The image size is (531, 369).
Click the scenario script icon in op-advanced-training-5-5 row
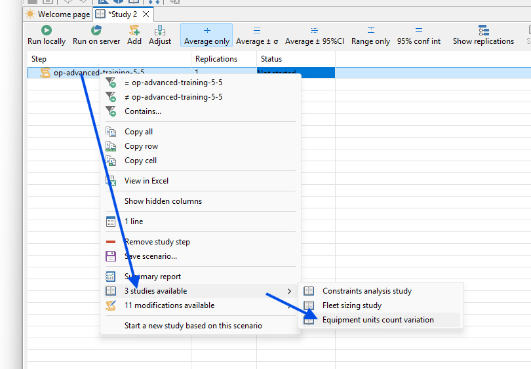tap(45, 73)
